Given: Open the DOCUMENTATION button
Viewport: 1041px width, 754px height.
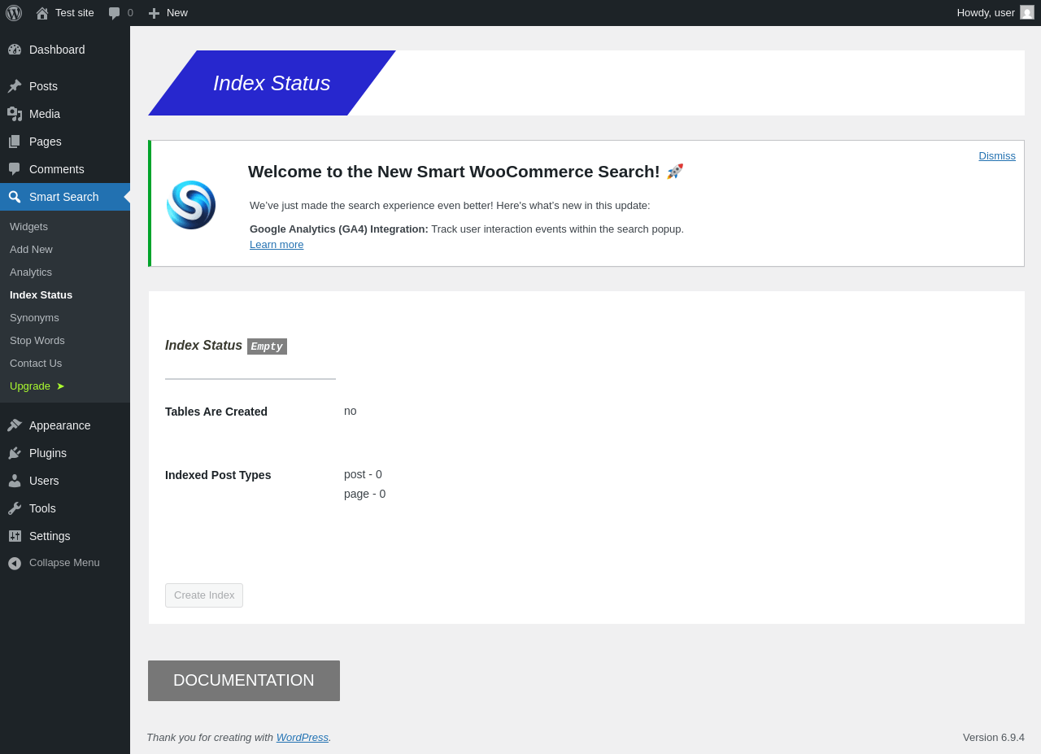Looking at the screenshot, I should point(244,681).
